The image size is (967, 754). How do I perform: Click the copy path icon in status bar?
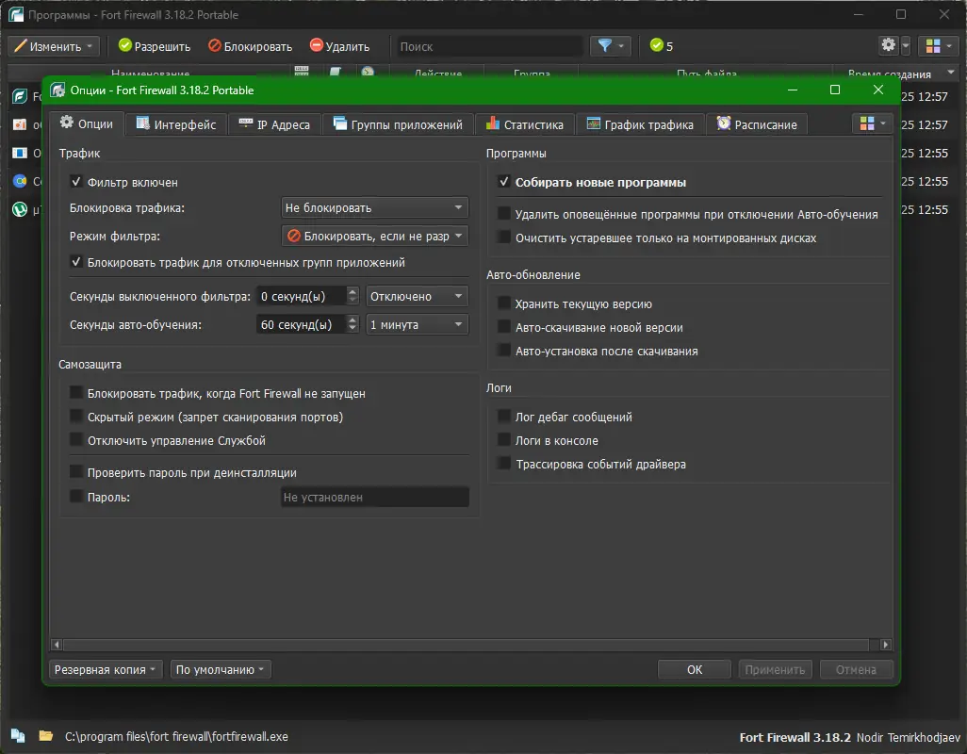click(18, 735)
